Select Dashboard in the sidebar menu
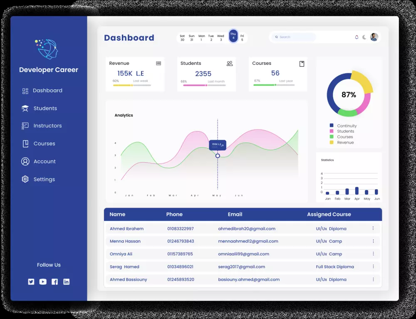This screenshot has height=319, width=416. [x=46, y=90]
